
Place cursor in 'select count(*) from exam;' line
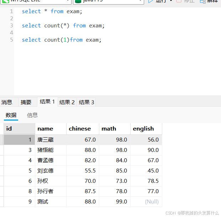point(63,26)
